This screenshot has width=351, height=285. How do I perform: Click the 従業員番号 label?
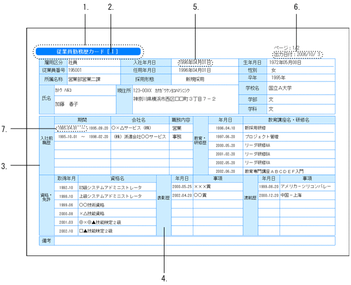point(53,70)
